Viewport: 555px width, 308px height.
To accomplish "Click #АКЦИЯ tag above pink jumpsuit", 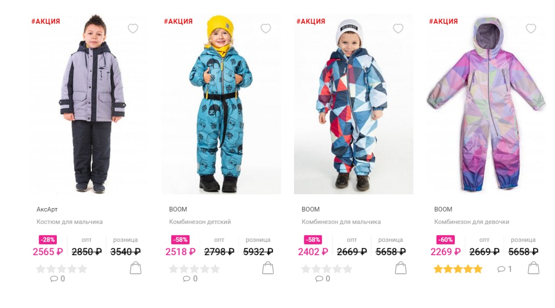I will pyautogui.click(x=443, y=21).
